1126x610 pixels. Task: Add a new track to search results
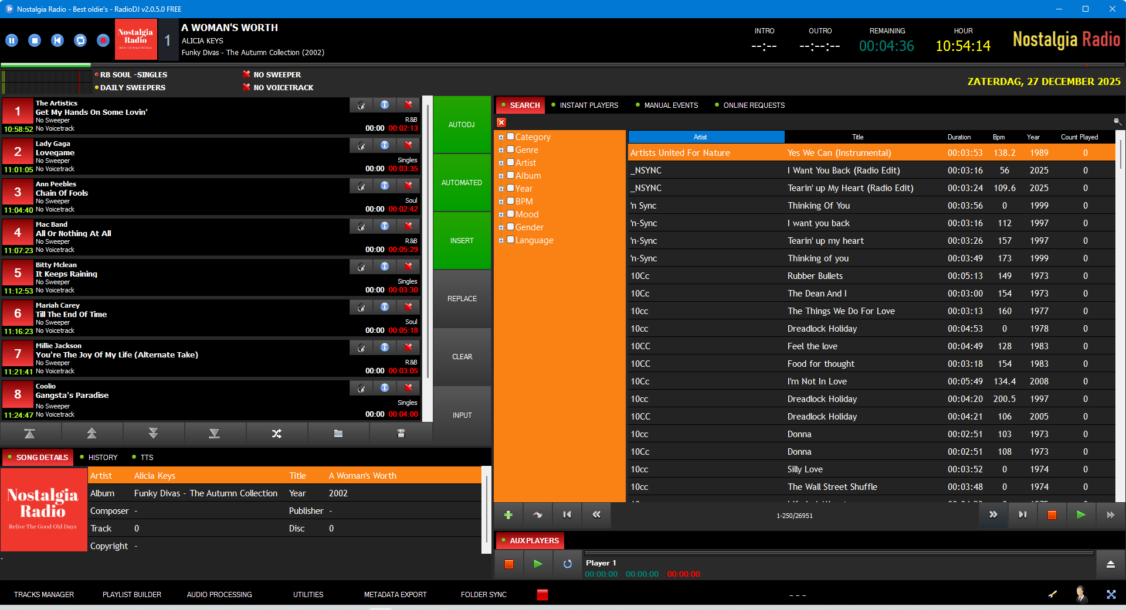click(x=508, y=515)
